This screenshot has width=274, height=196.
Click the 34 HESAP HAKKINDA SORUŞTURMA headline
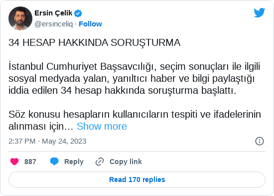point(94,42)
